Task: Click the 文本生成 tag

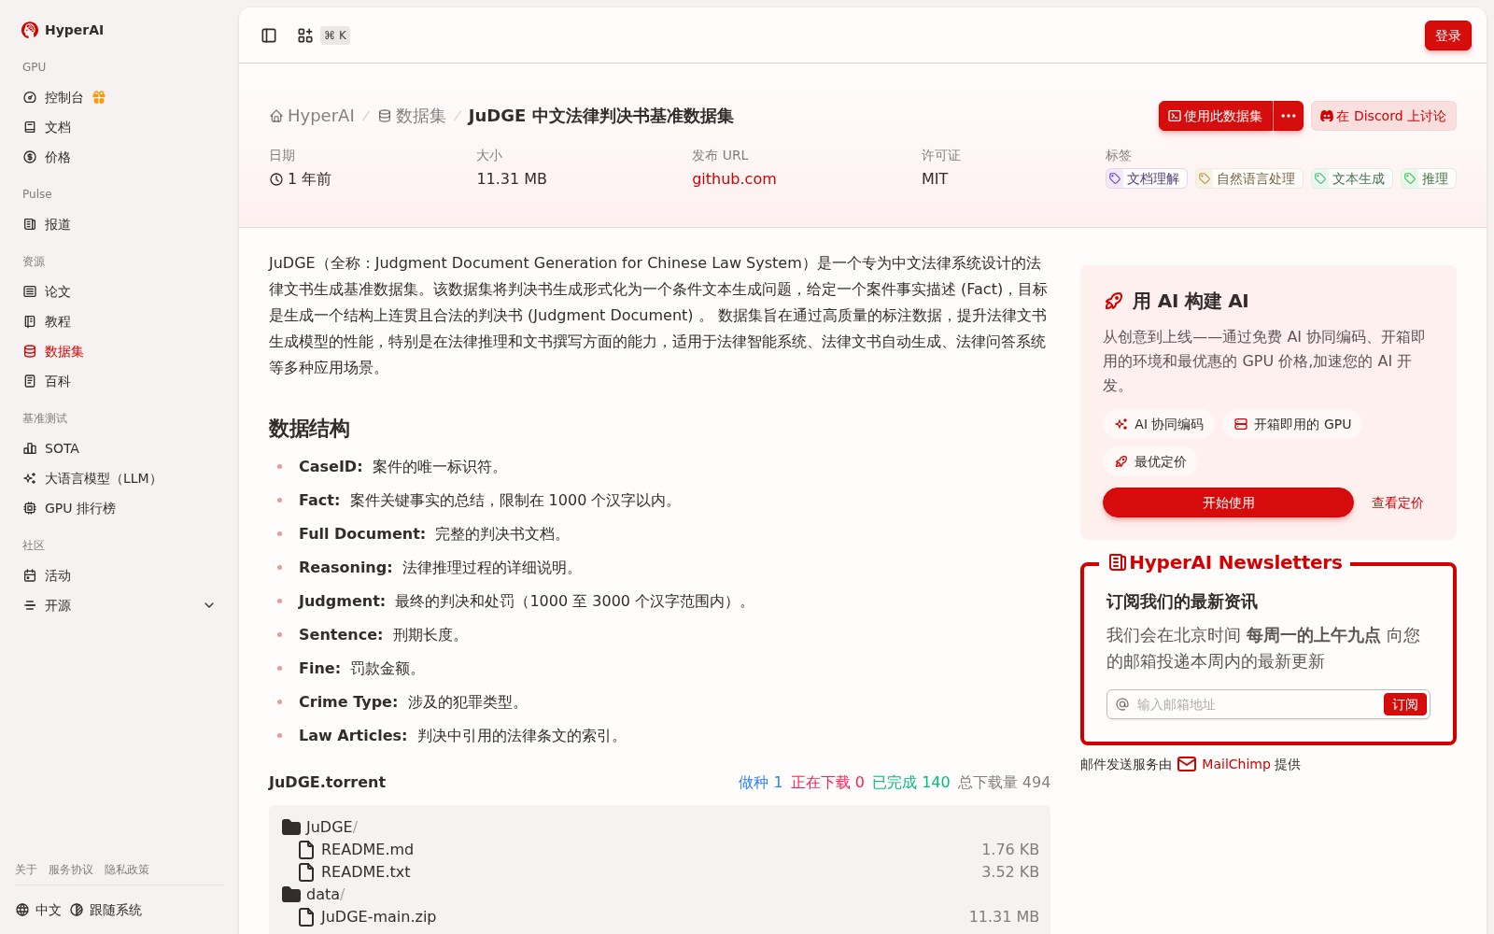Action: click(x=1352, y=178)
